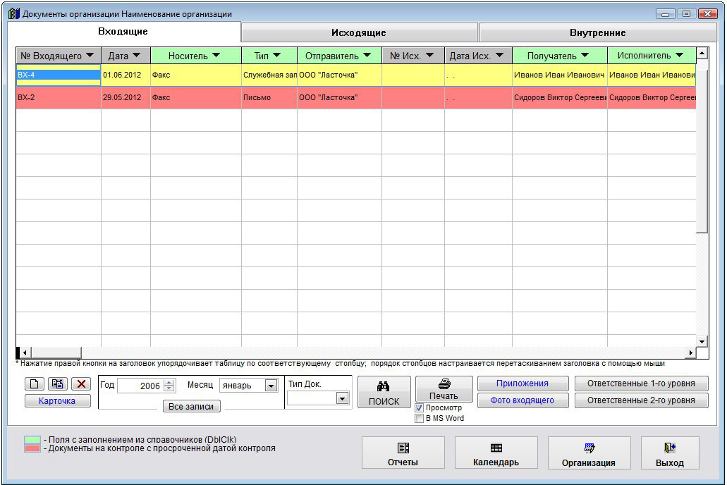The height and width of the screenshot is (485, 727).
Task: Open filter arrow on Отправитель column header
Action: 367,56
